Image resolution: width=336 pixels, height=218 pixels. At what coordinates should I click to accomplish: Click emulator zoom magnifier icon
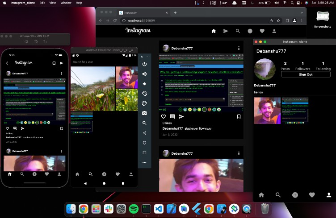coord(144,123)
